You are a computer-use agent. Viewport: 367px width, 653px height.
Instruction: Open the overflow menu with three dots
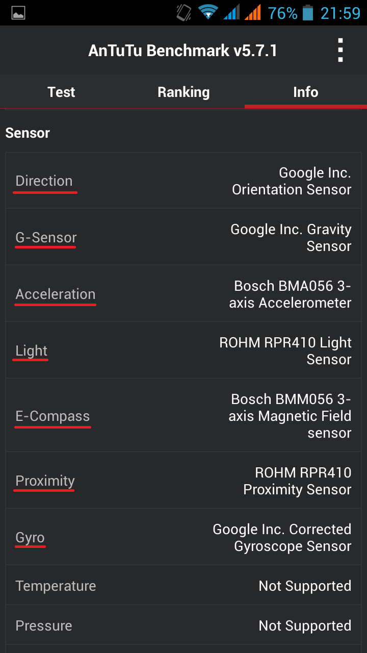point(339,50)
